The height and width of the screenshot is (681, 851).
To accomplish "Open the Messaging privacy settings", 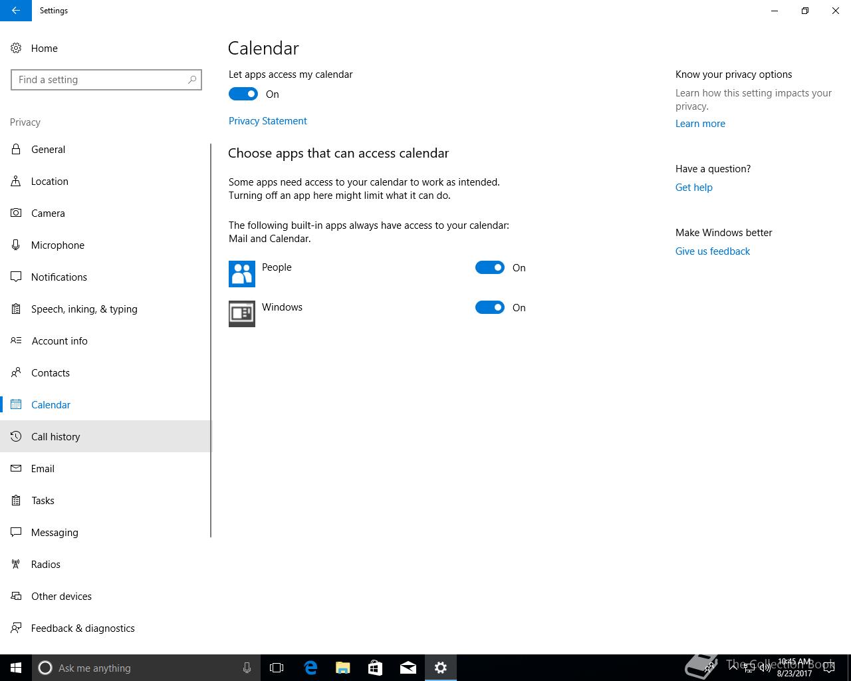I will tap(105, 532).
